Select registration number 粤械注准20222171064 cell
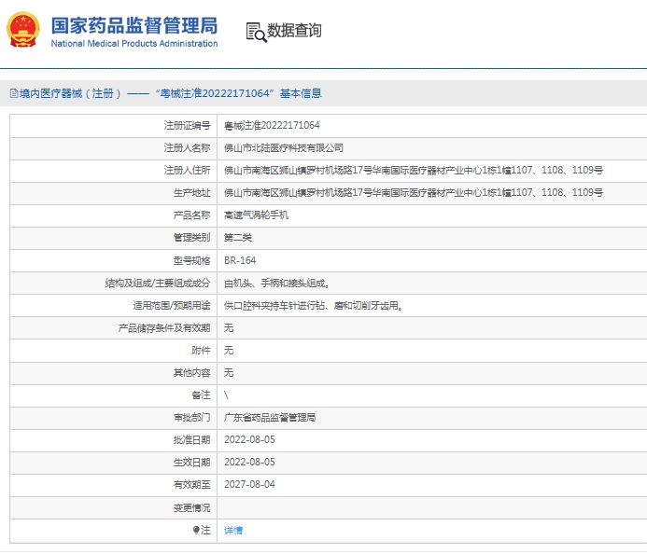Viewport: 647px width, 554px height. tap(272, 125)
